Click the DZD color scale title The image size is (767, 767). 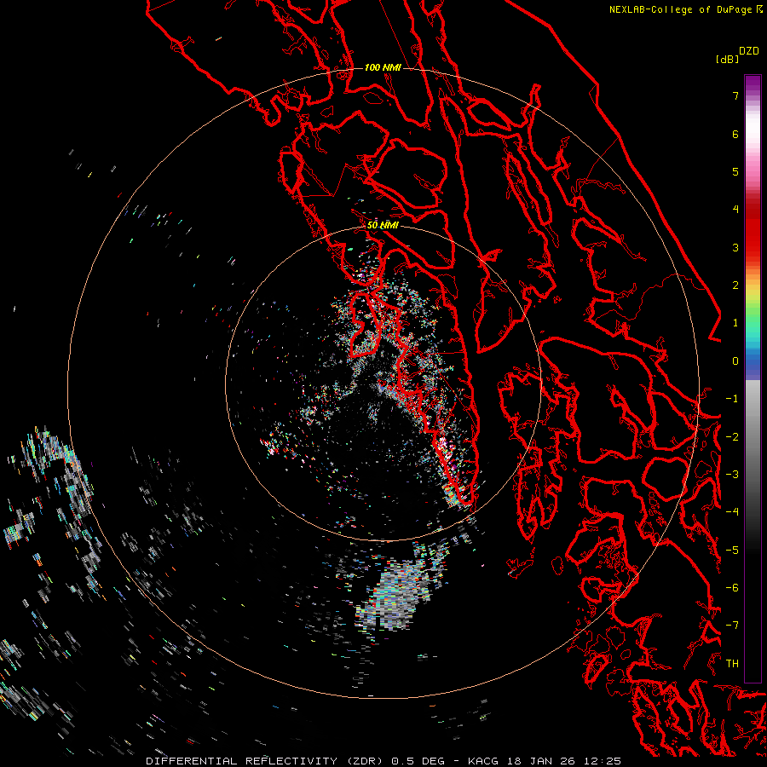point(749,51)
